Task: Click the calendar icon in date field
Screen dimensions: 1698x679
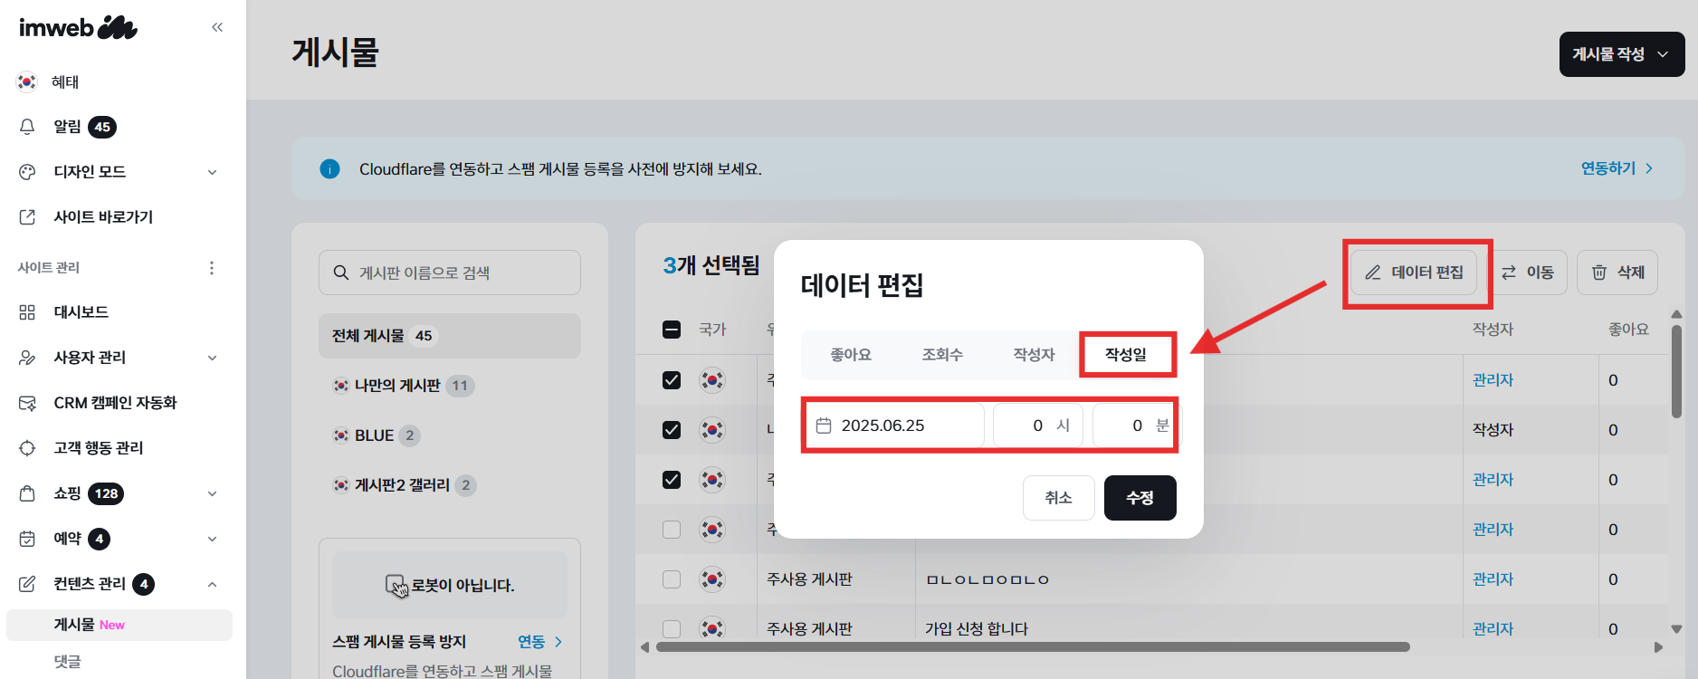Action: 824,426
